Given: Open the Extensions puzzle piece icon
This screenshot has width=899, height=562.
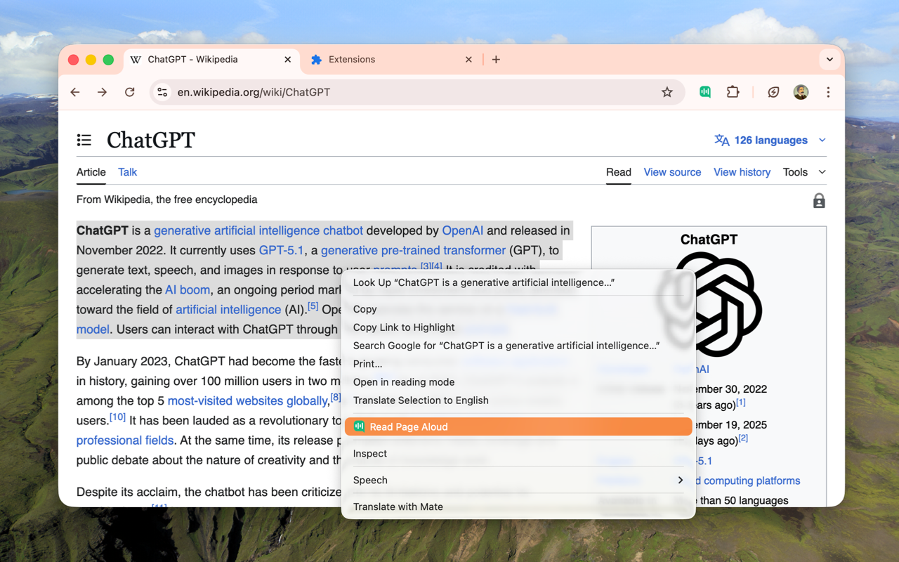Looking at the screenshot, I should point(733,92).
